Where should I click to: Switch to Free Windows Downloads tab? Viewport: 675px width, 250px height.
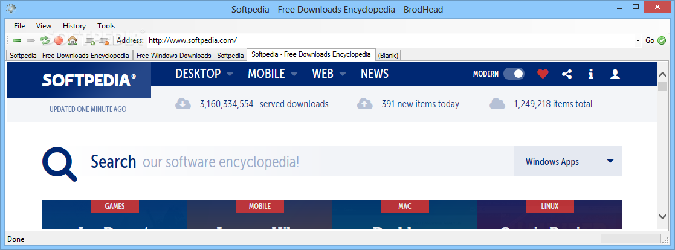coord(190,56)
